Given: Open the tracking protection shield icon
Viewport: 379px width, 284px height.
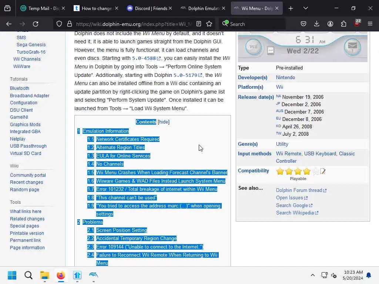Looking at the screenshot, I should click(x=59, y=24).
